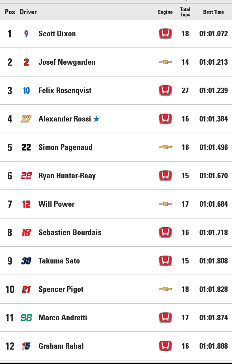Screen dimensions: 232x364
Task: Click Spencer Pigot's Chevrolet engine logo
Action: [x=165, y=289]
